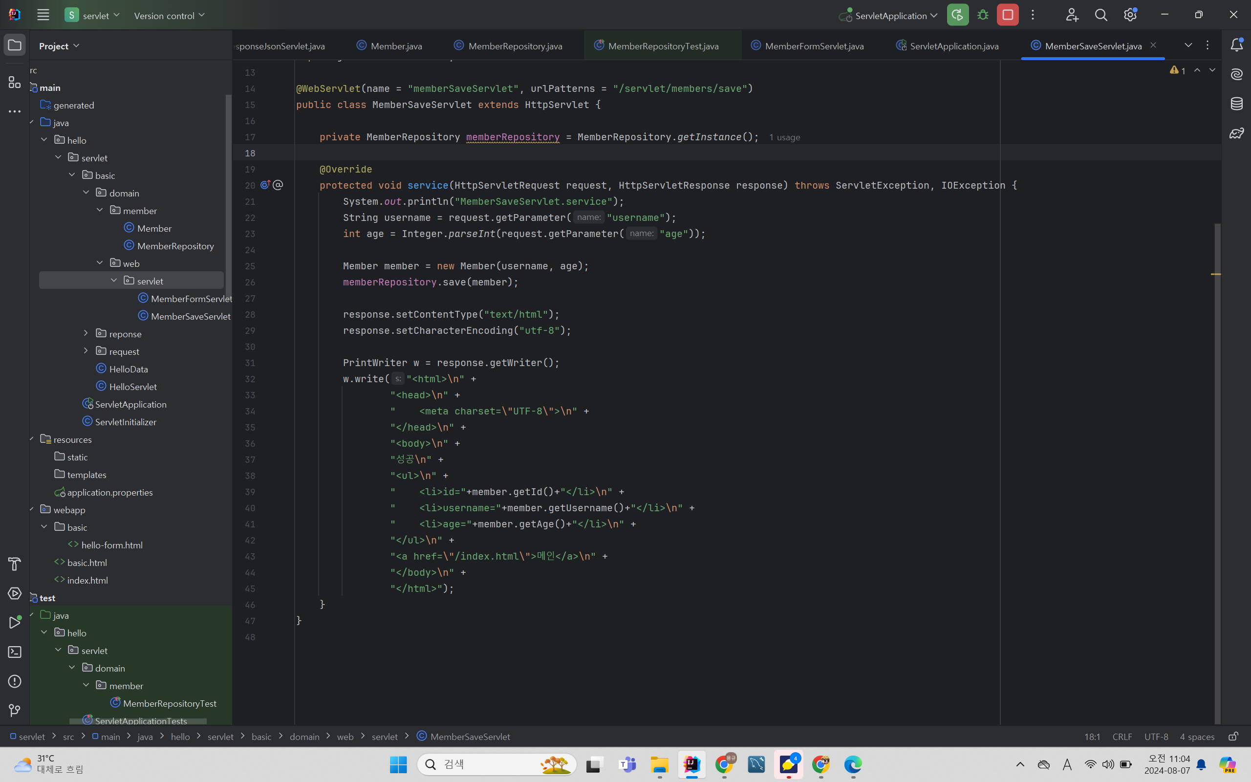Select application.properties file
This screenshot has width=1251, height=782.
[104, 492]
